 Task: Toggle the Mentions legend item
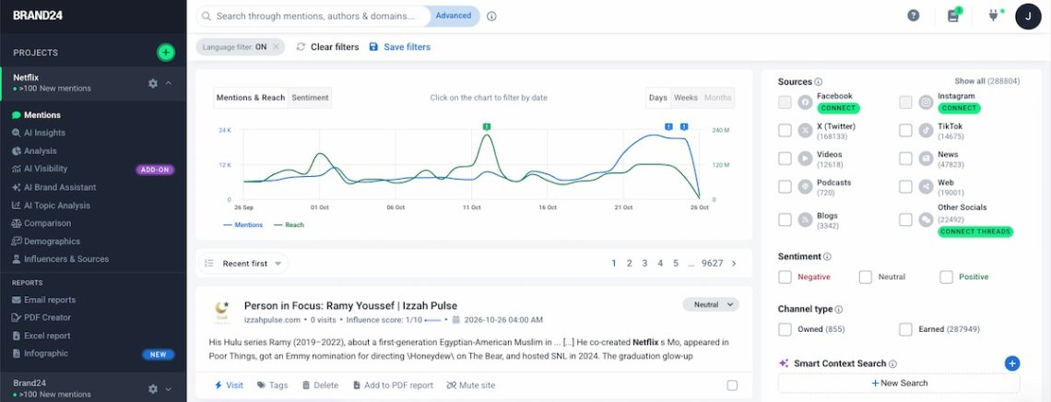242,225
